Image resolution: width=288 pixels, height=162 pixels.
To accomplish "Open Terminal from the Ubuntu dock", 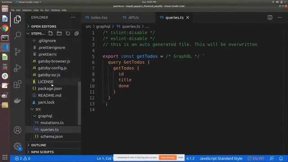I will [5, 38].
